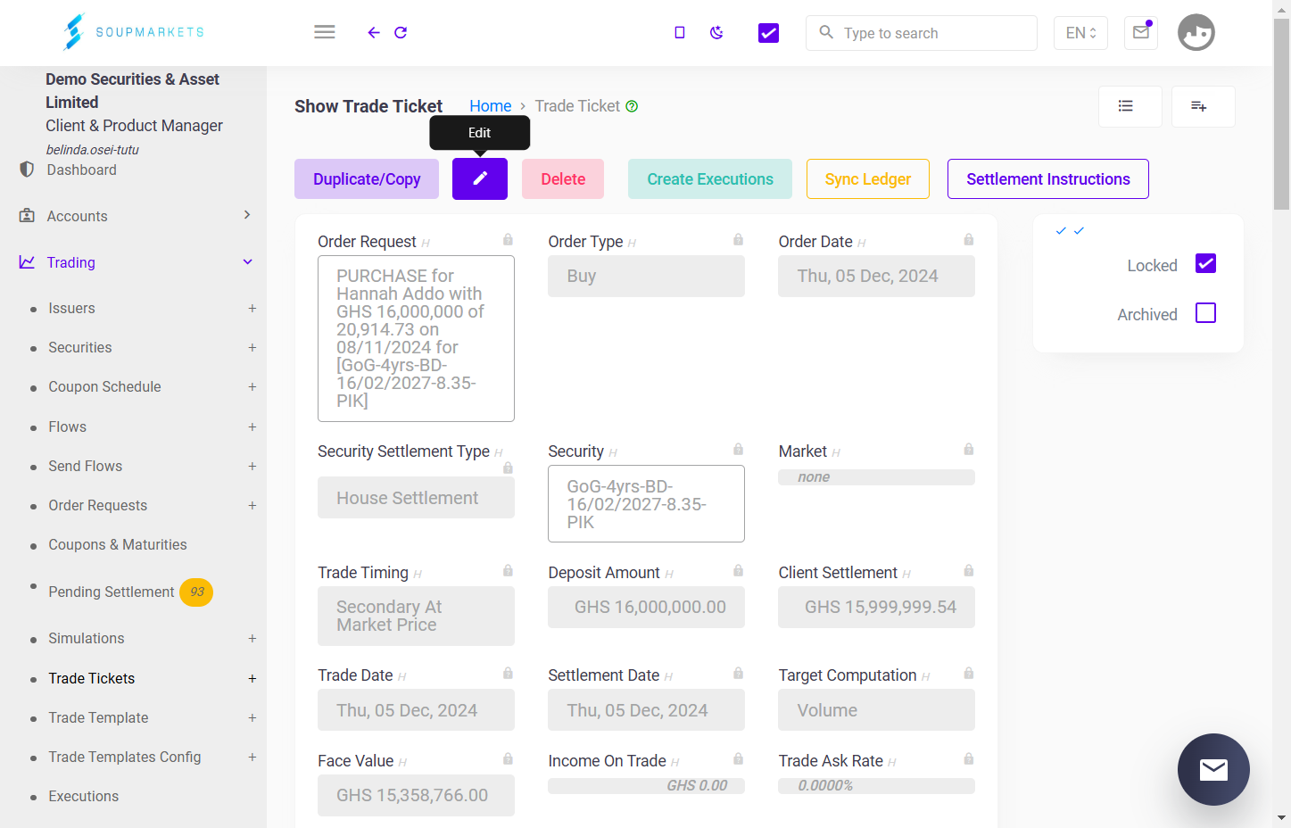Click lock icon next to Target Computation

pos(969,673)
